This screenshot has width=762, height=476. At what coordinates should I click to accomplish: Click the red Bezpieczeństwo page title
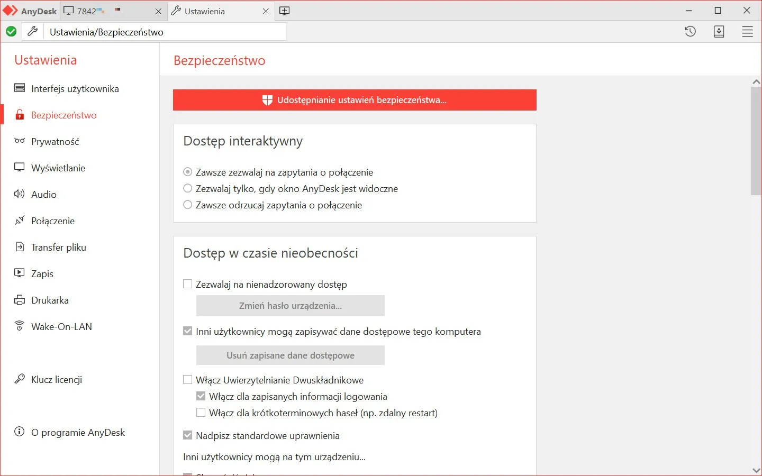220,61
